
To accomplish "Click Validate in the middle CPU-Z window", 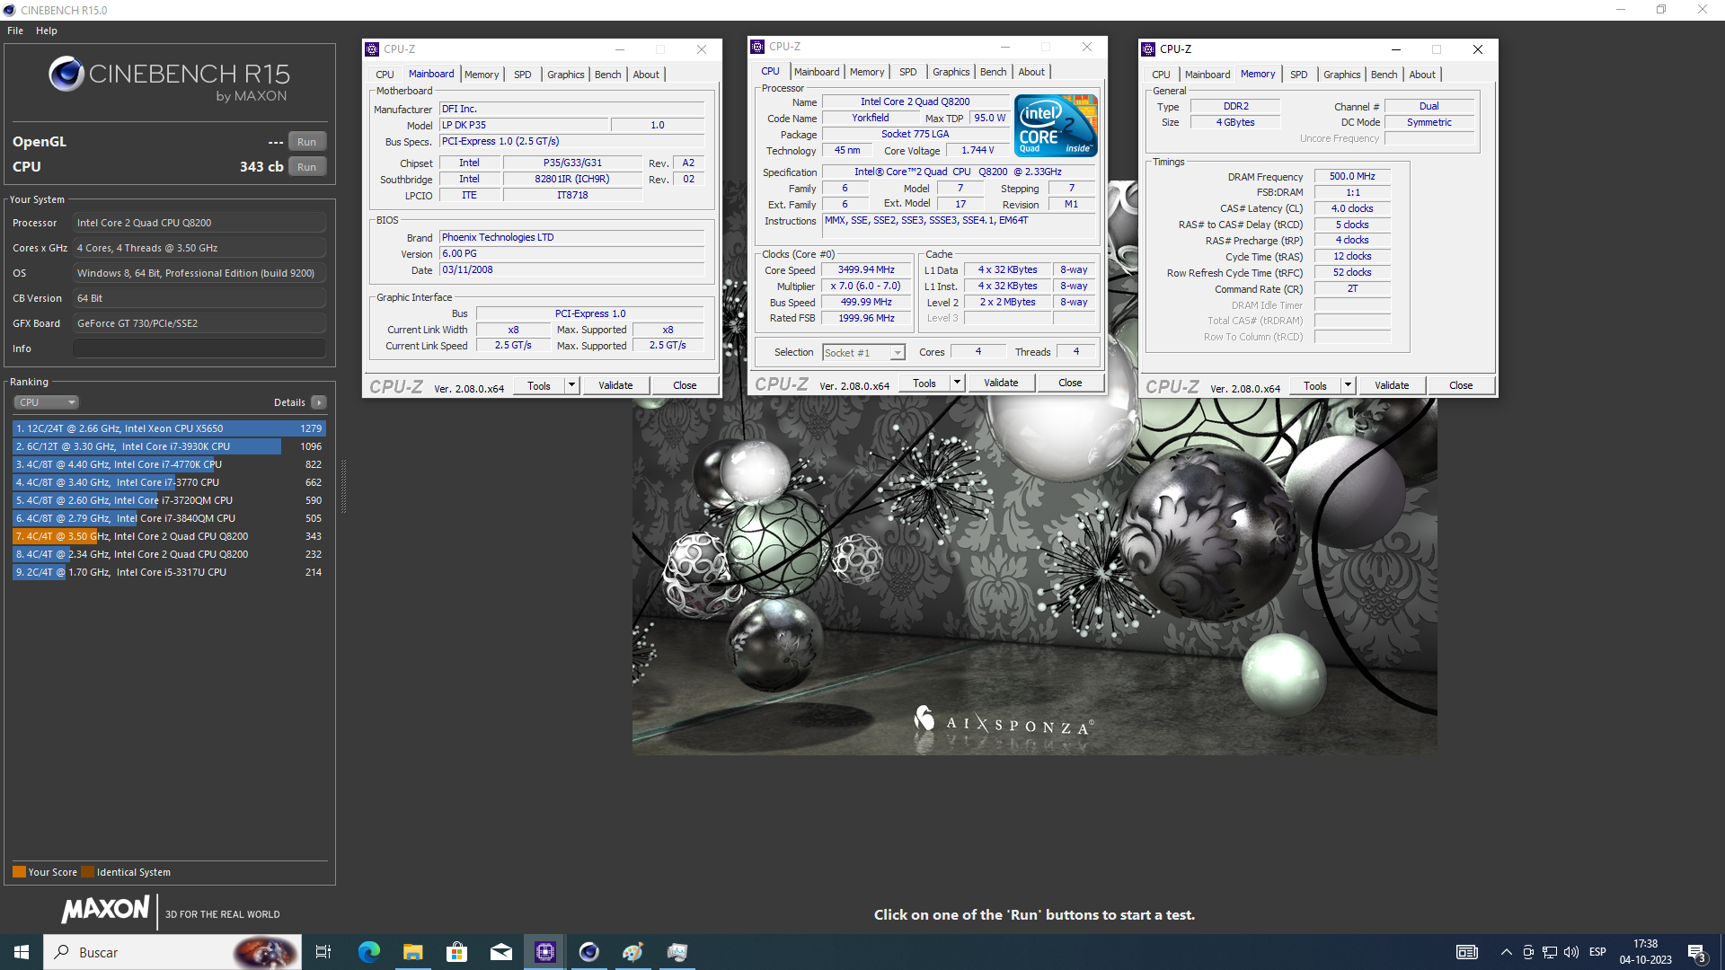I will (x=1001, y=383).
